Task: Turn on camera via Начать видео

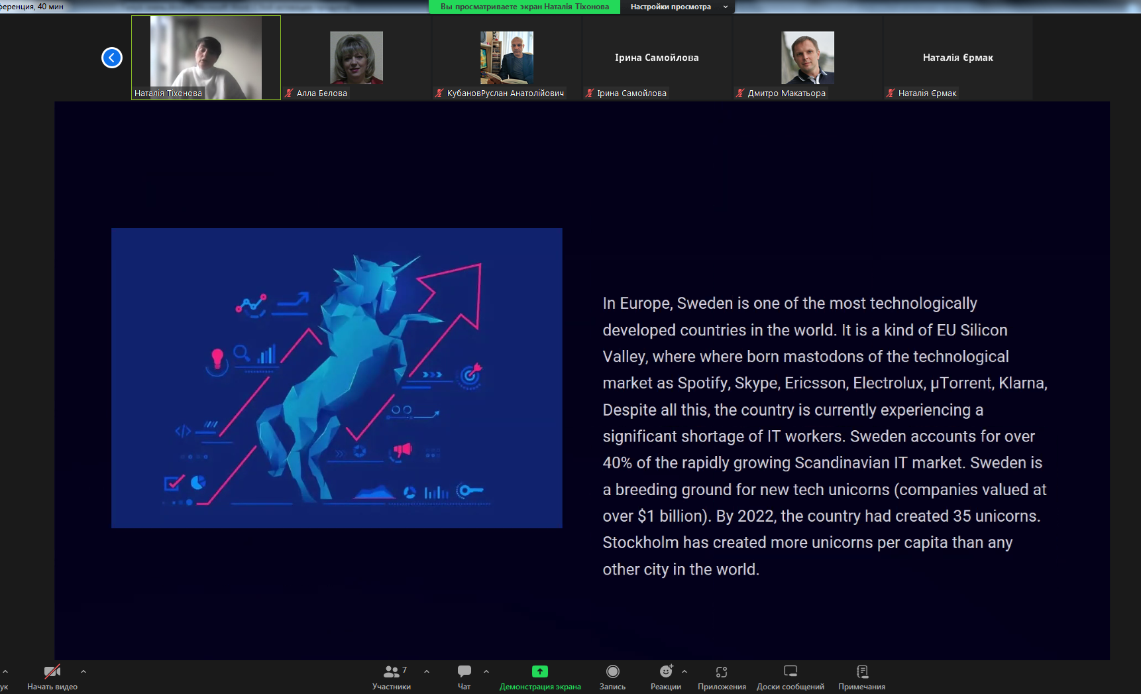Action: coord(52,677)
